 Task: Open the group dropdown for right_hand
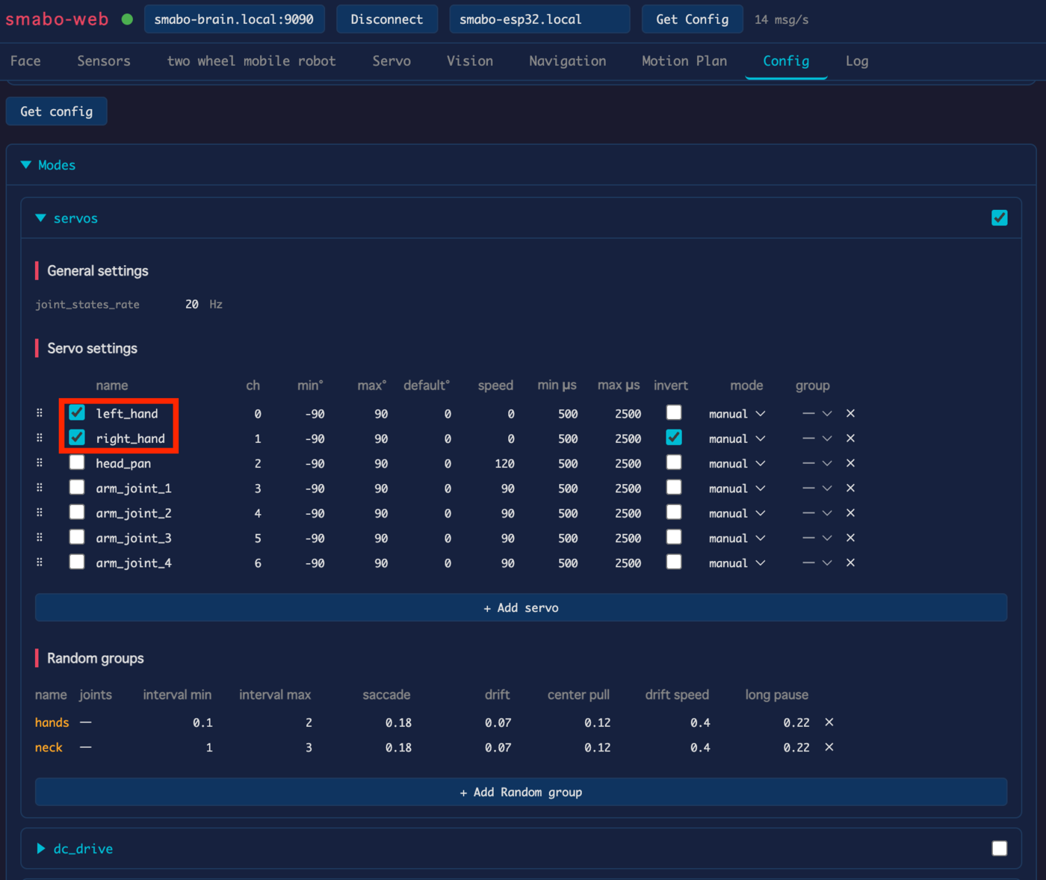point(817,439)
